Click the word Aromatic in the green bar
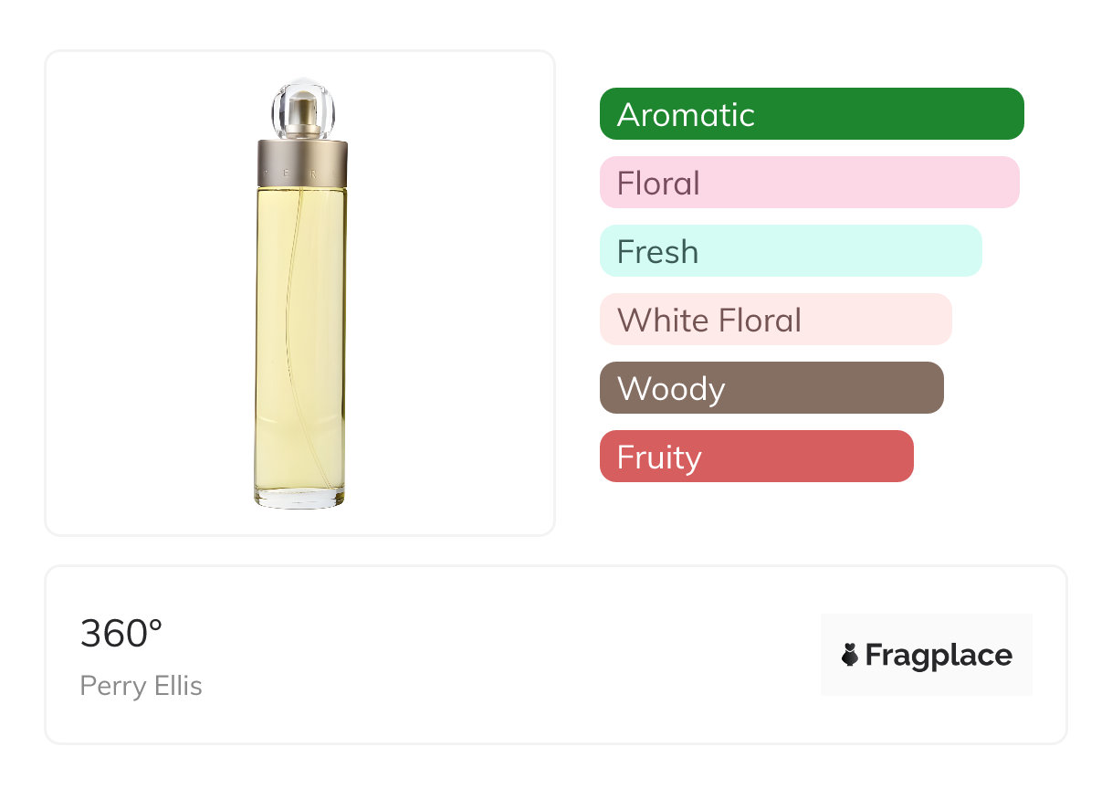The height and width of the screenshot is (789, 1112). [686, 115]
